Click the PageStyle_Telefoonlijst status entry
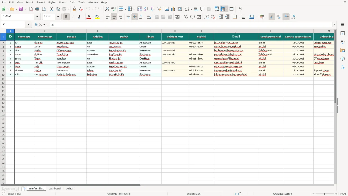The height and width of the screenshot is (196, 348). [119, 194]
